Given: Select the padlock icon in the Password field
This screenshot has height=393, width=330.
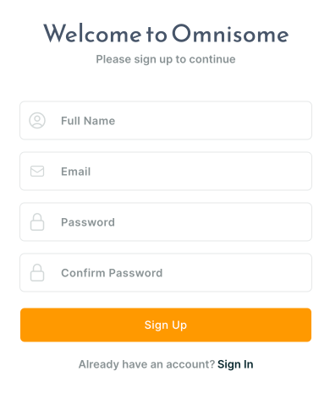Looking at the screenshot, I should point(37,222).
